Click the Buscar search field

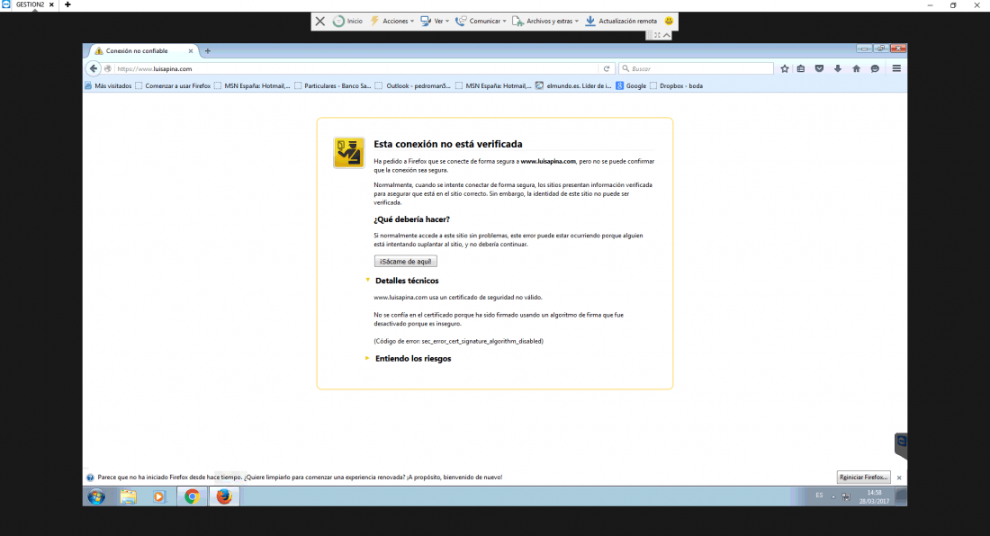696,68
